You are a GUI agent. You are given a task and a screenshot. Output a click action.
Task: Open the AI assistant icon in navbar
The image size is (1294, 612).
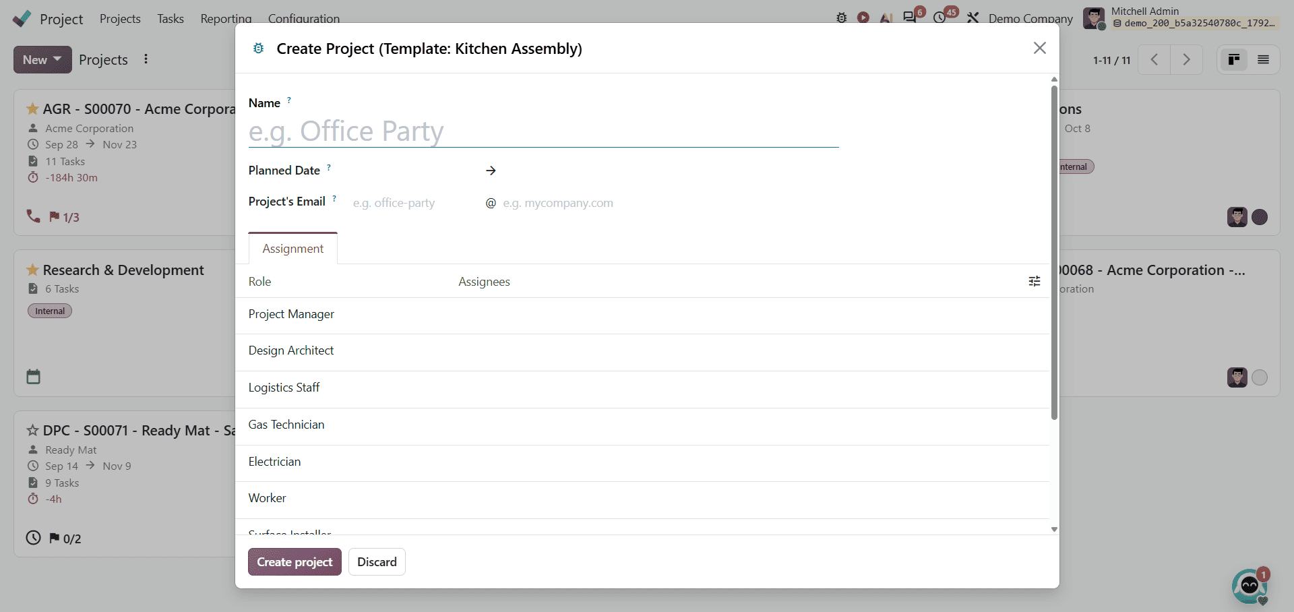(886, 18)
